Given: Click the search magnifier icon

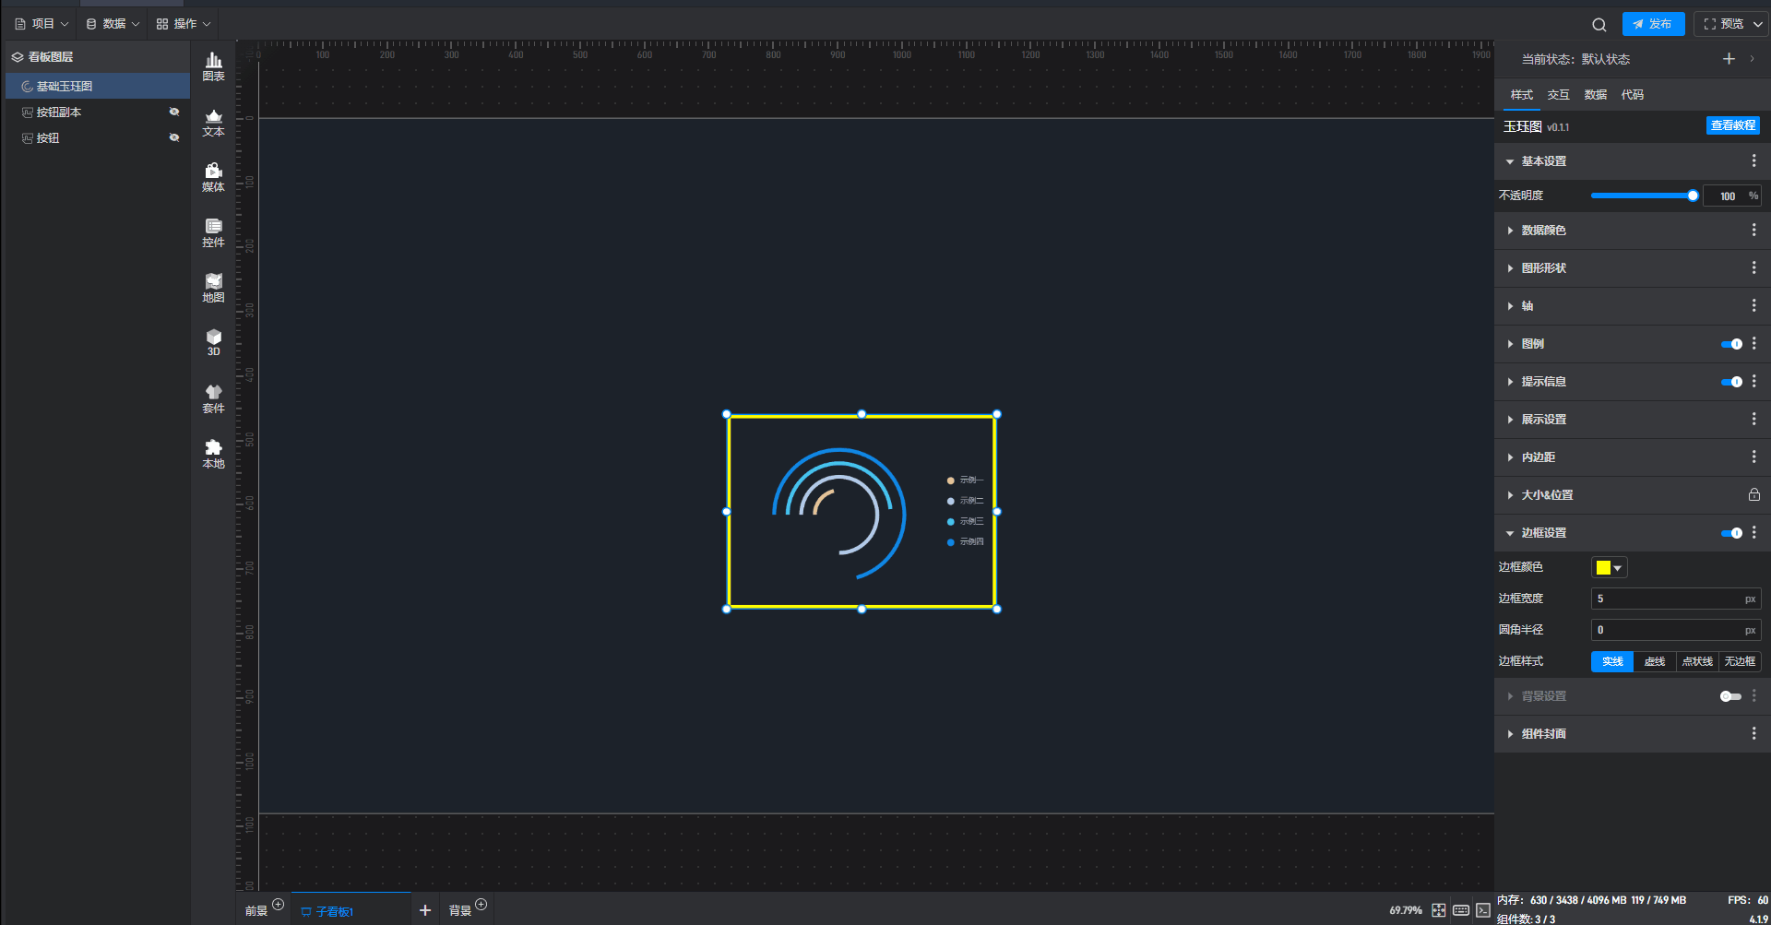Looking at the screenshot, I should pos(1599,25).
